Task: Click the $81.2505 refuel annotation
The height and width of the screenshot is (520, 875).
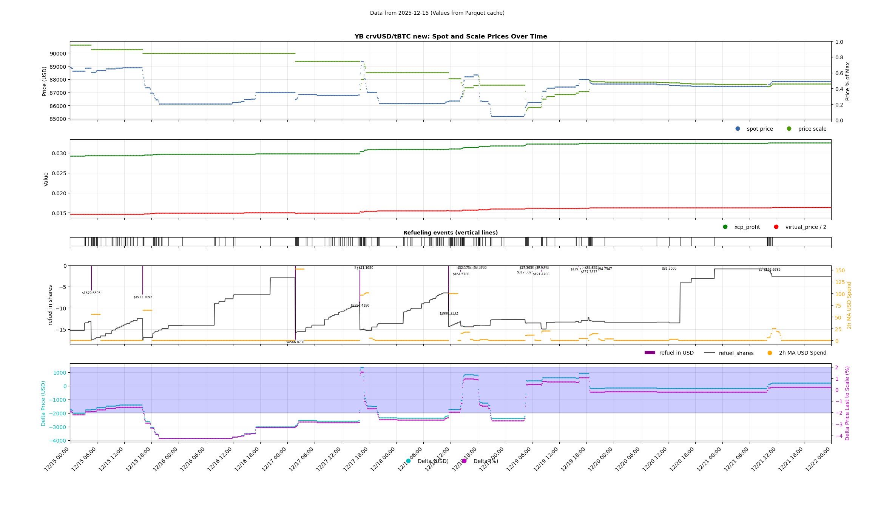Action: click(669, 268)
